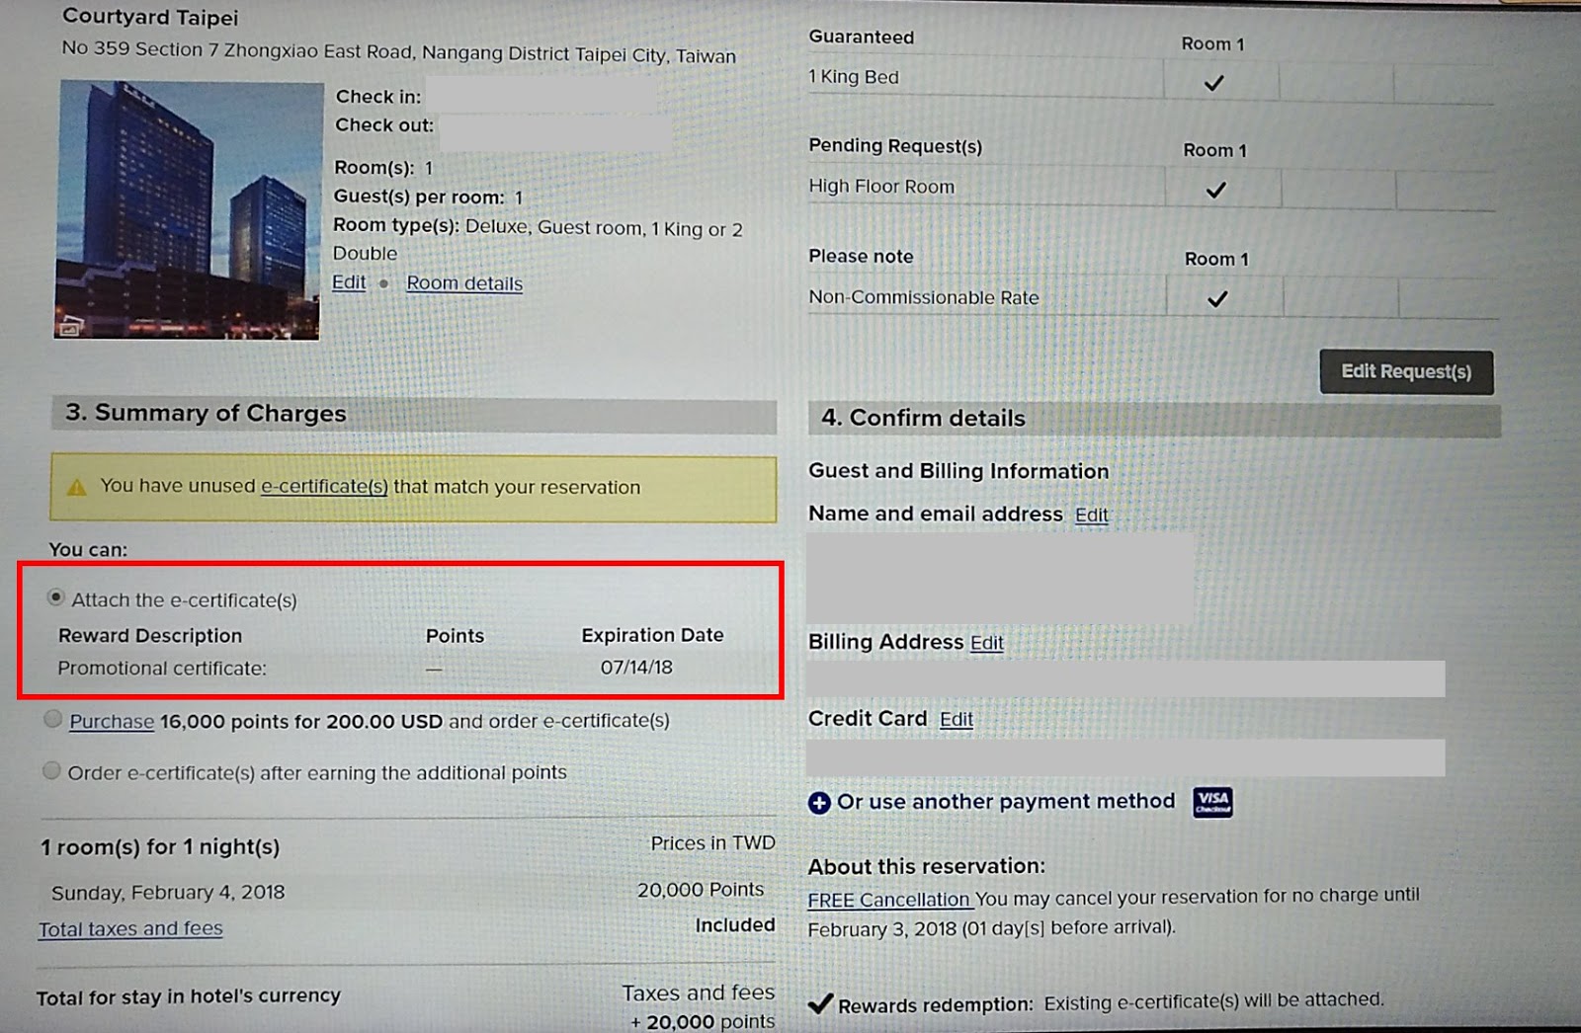Click Edit link under room type
The image size is (1581, 1033).
coord(349,282)
